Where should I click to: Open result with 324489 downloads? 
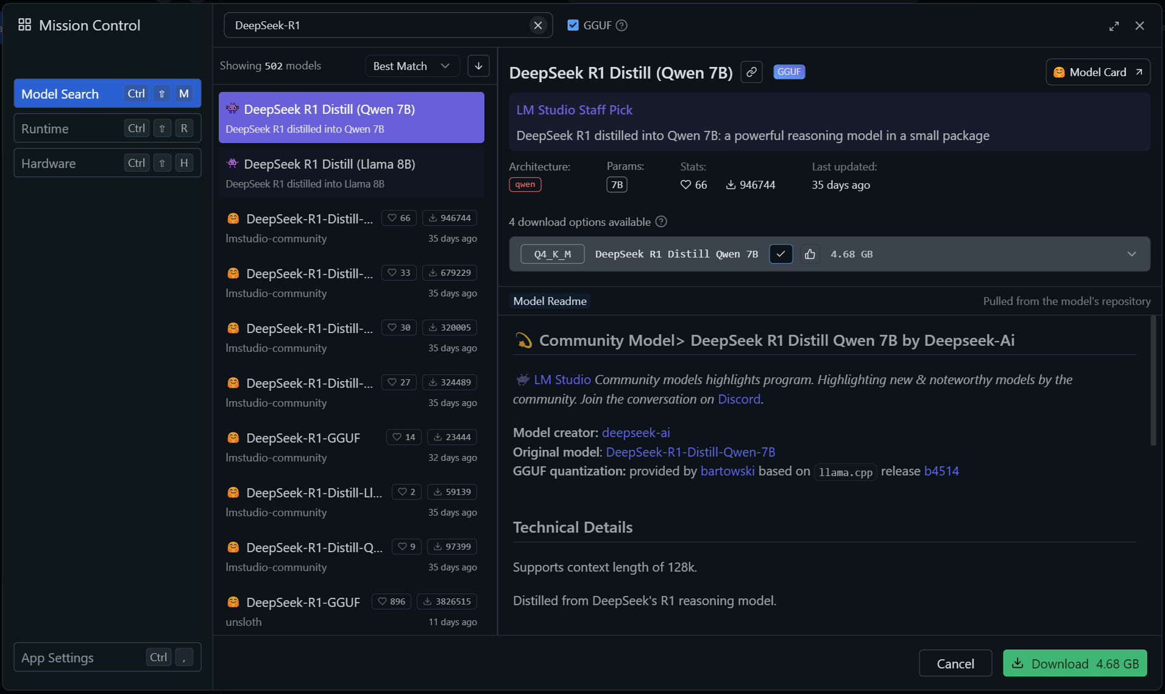click(352, 391)
